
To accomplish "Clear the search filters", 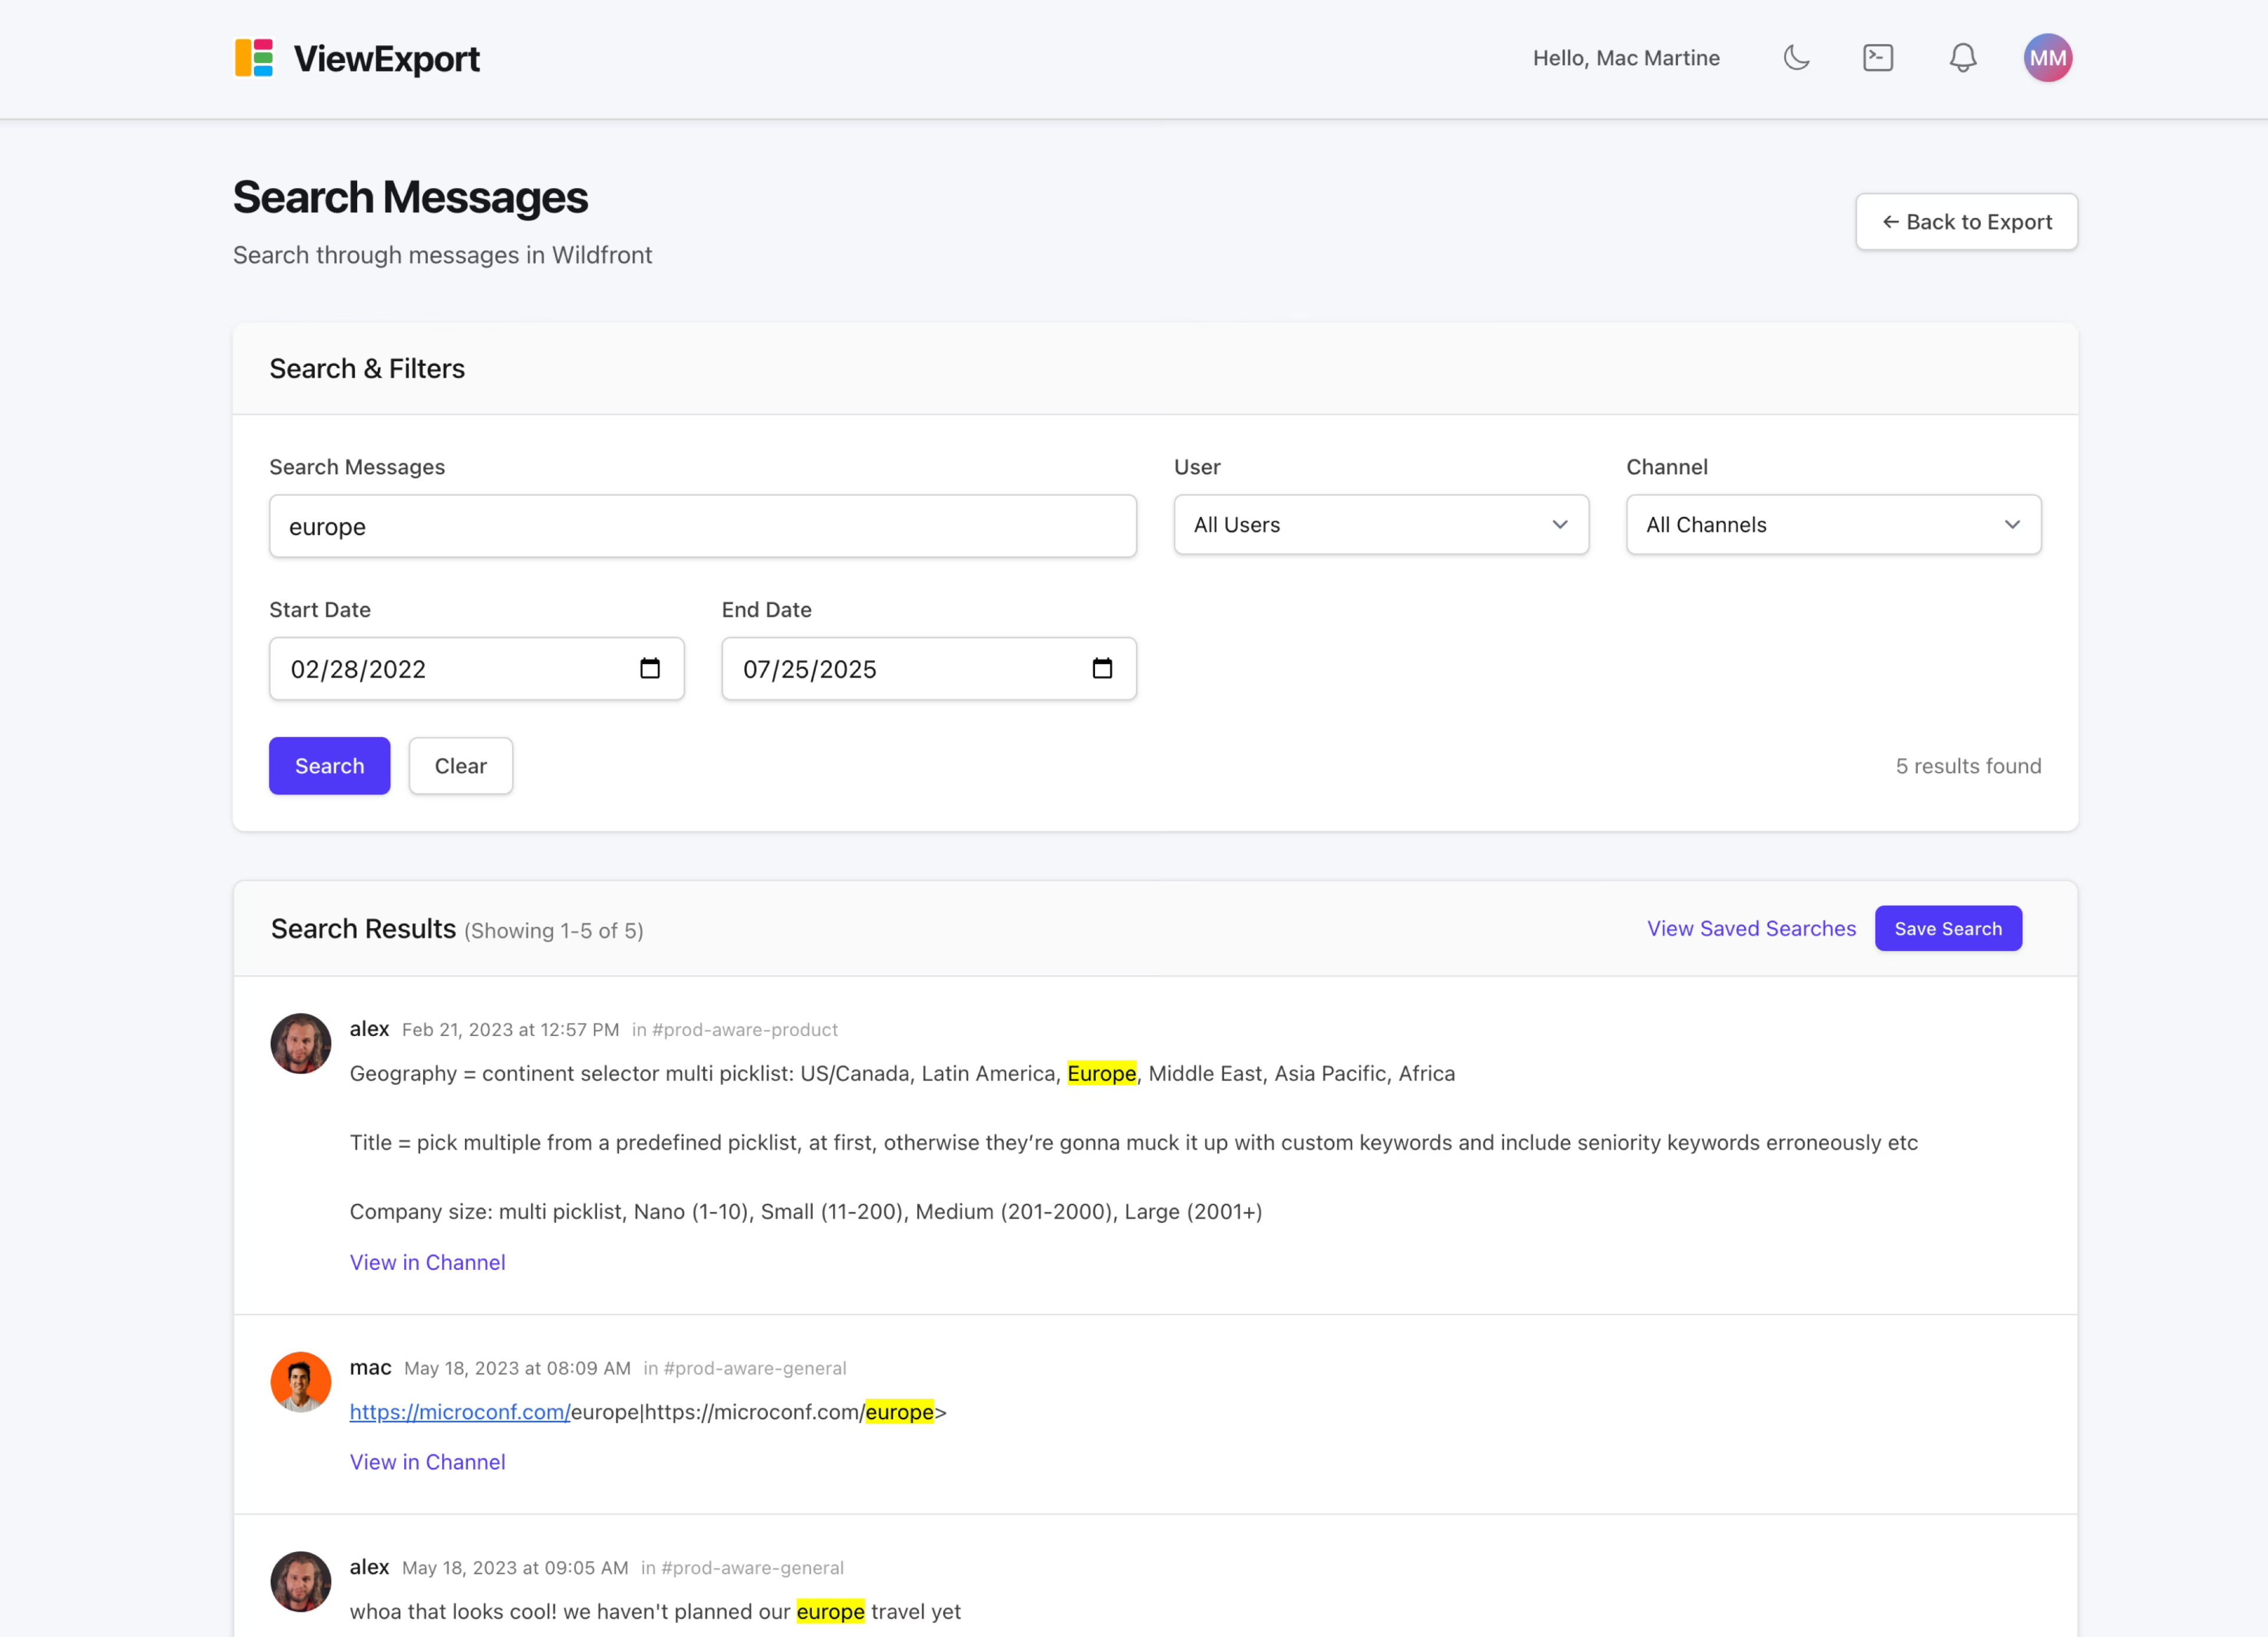I will point(460,766).
